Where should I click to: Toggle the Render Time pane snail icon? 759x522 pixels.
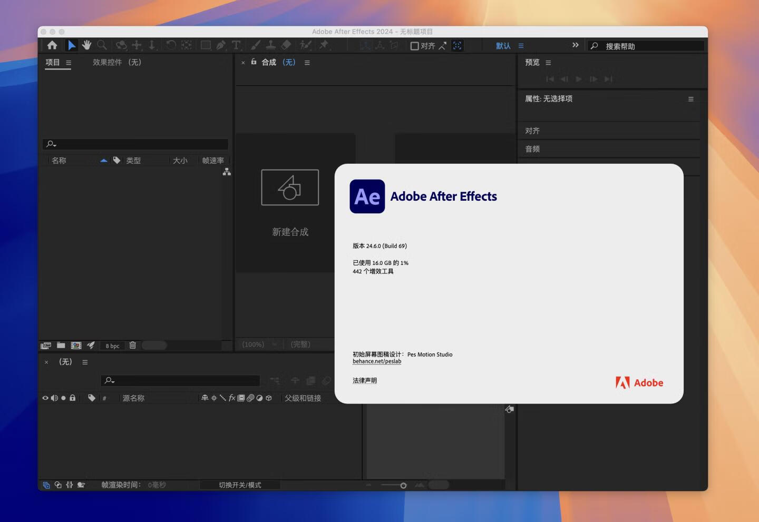pyautogui.click(x=81, y=485)
